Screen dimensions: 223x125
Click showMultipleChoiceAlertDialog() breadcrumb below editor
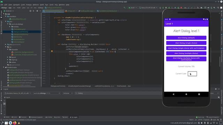click(79, 86)
